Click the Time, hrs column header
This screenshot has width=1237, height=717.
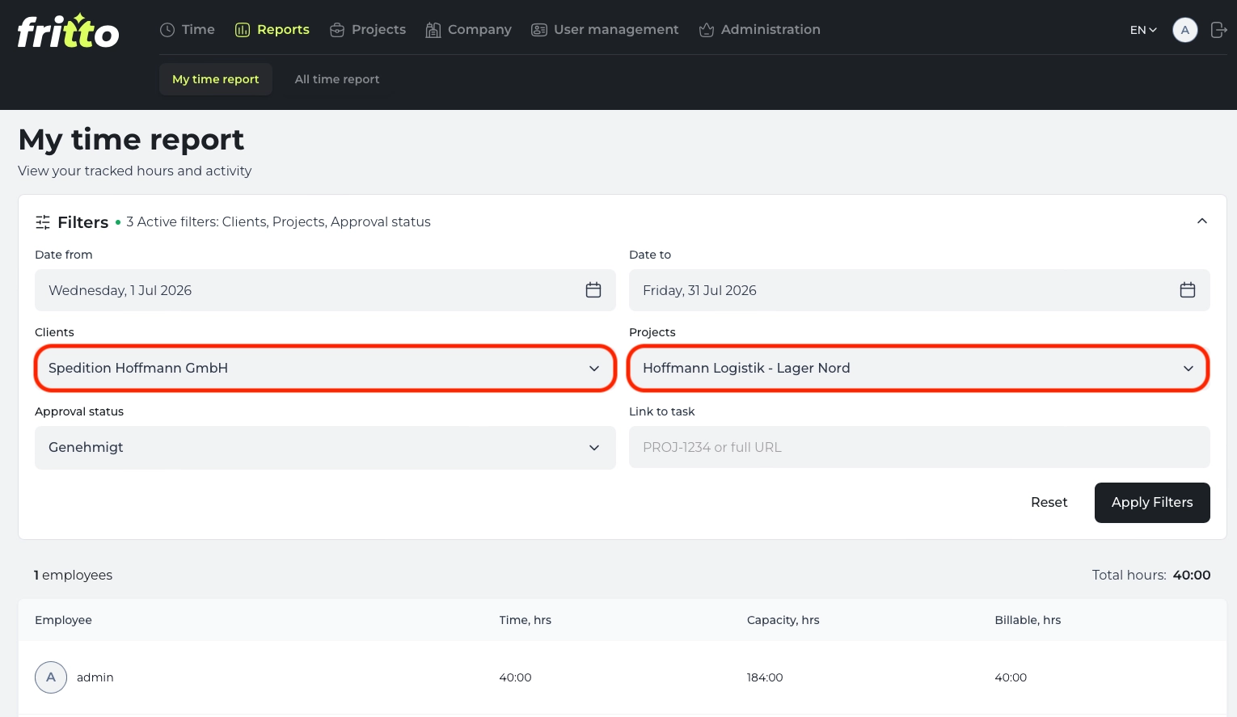pyautogui.click(x=526, y=620)
